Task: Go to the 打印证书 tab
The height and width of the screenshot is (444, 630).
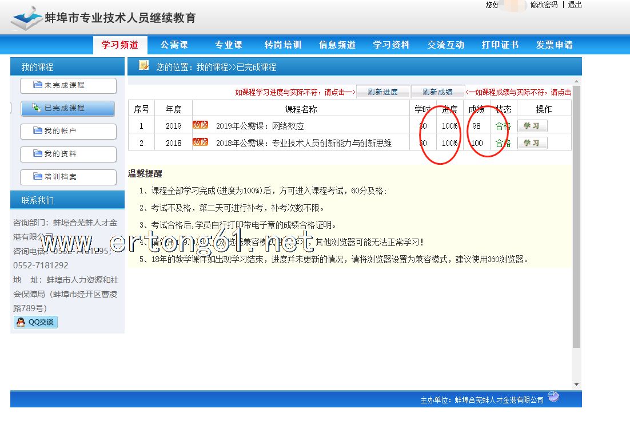Action: (x=500, y=45)
